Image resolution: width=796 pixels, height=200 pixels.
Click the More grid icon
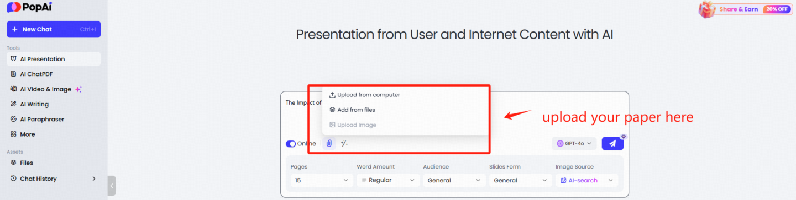(13, 134)
